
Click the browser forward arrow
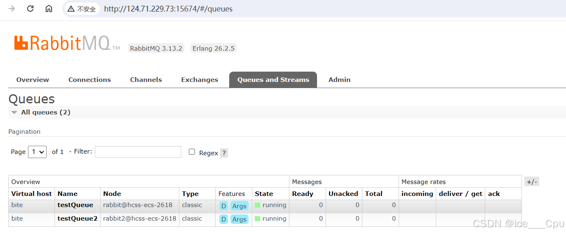12,9
